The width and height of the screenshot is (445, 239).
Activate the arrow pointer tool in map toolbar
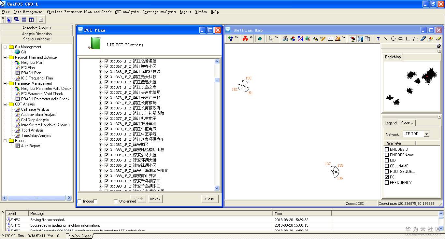pyautogui.click(x=271, y=39)
